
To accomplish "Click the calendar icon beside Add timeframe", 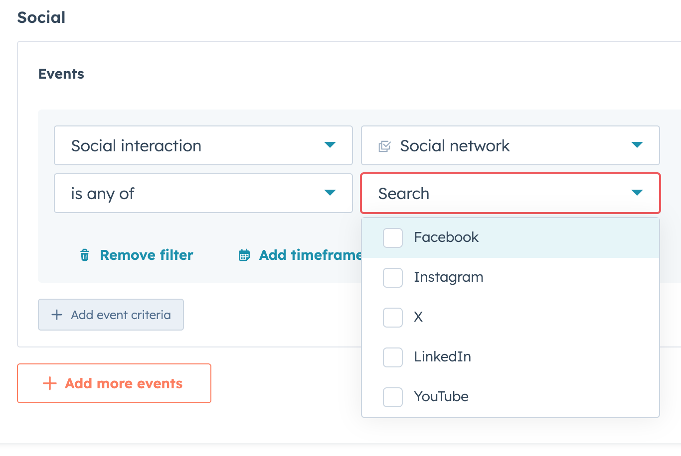I will coord(244,255).
